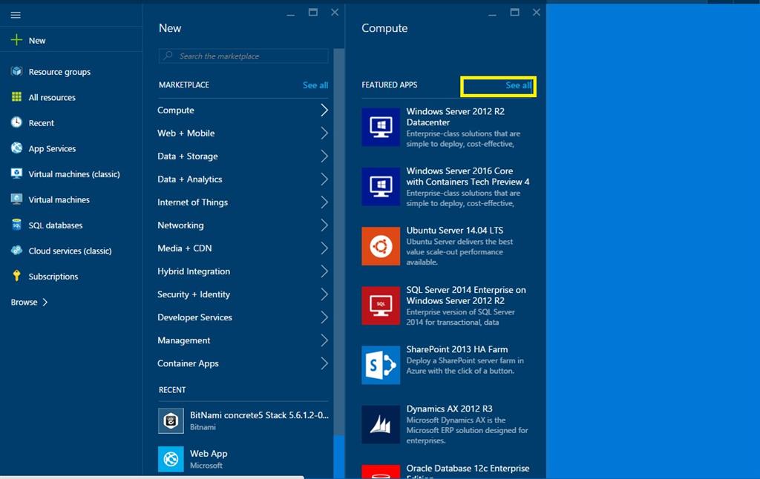Select Management category
Viewport: 760px width, 479px height.
(x=243, y=340)
